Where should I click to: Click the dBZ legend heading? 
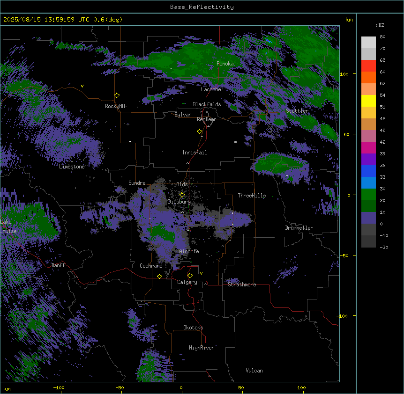(x=380, y=25)
